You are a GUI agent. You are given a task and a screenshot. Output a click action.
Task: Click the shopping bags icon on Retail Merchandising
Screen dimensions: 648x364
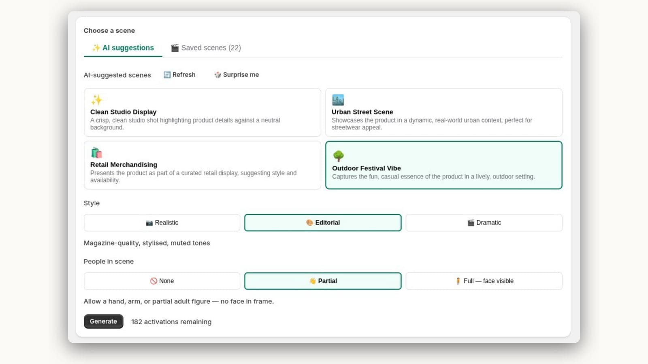point(96,152)
